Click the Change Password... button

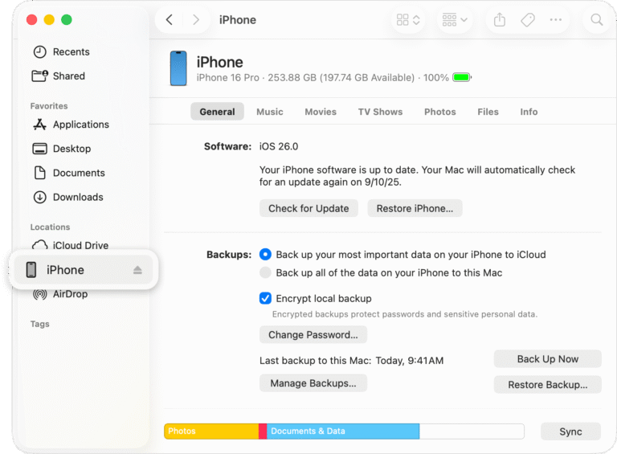(x=313, y=334)
